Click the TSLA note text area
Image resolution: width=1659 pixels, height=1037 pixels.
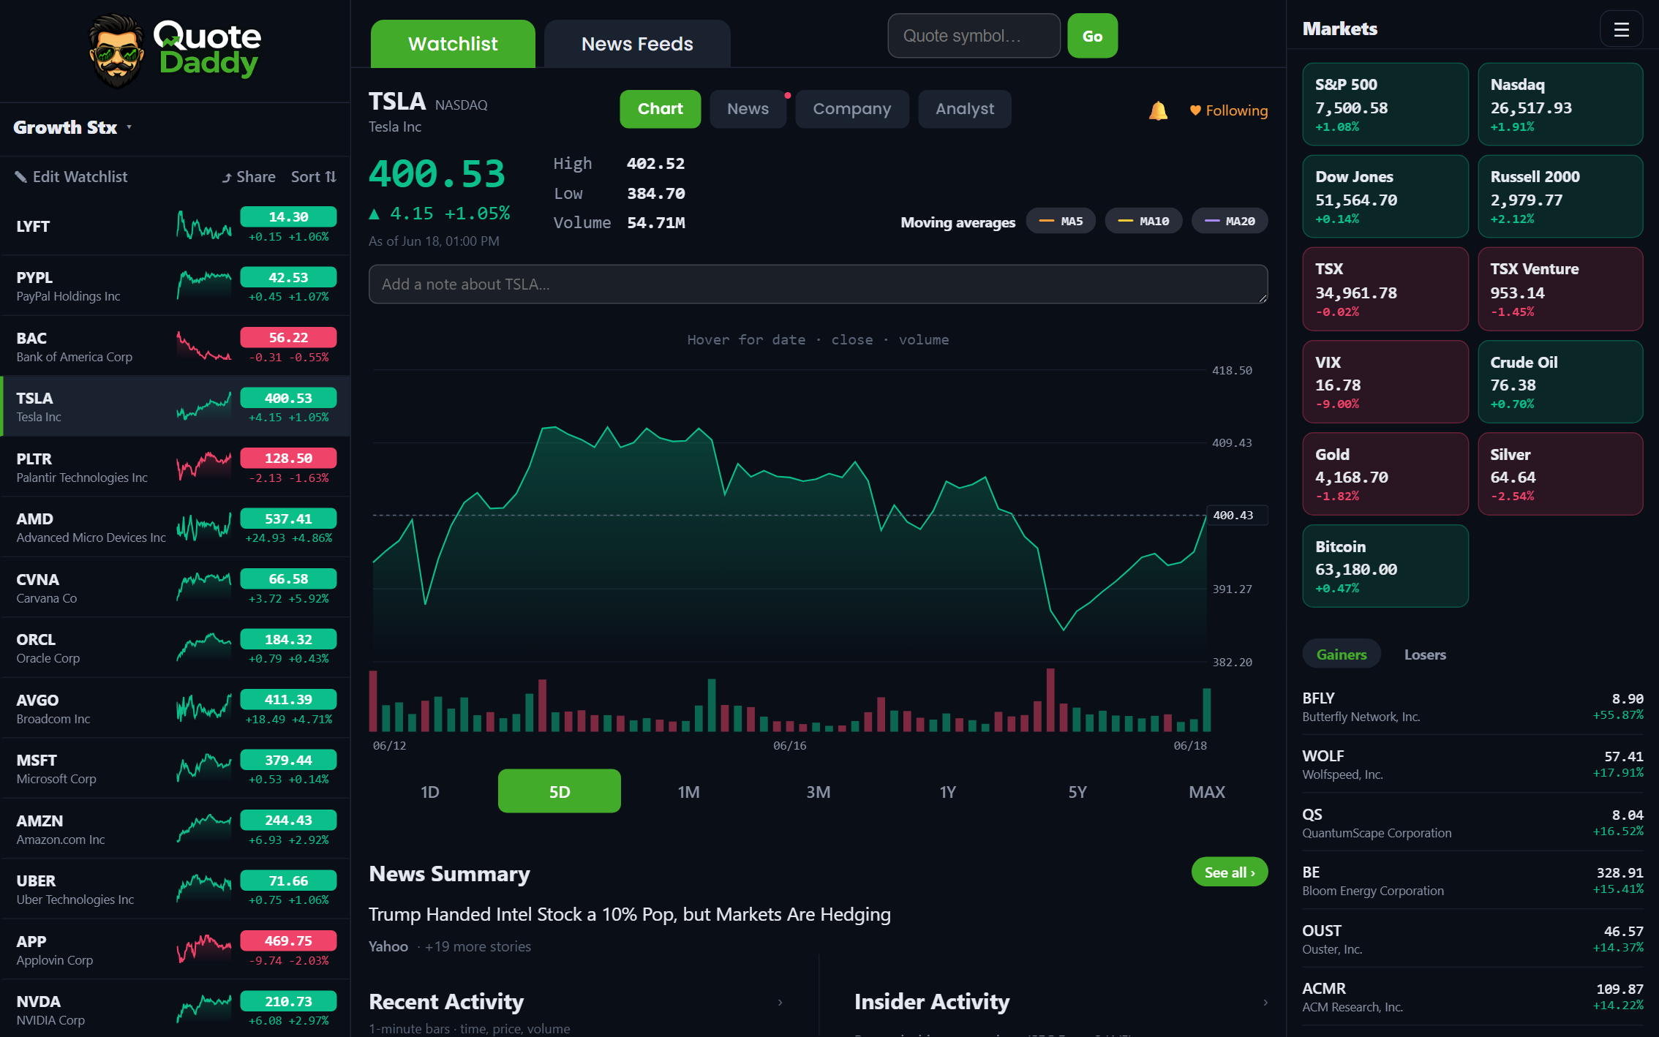(x=819, y=284)
